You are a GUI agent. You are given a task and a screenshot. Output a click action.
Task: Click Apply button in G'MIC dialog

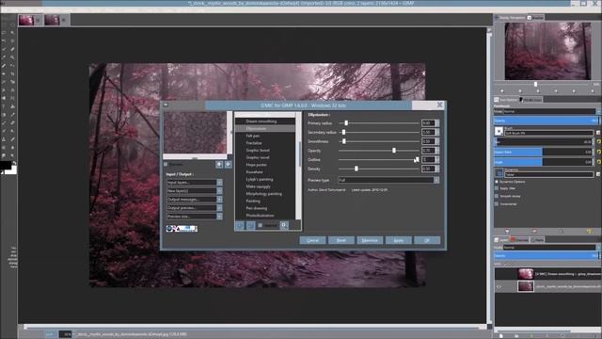[x=399, y=241]
